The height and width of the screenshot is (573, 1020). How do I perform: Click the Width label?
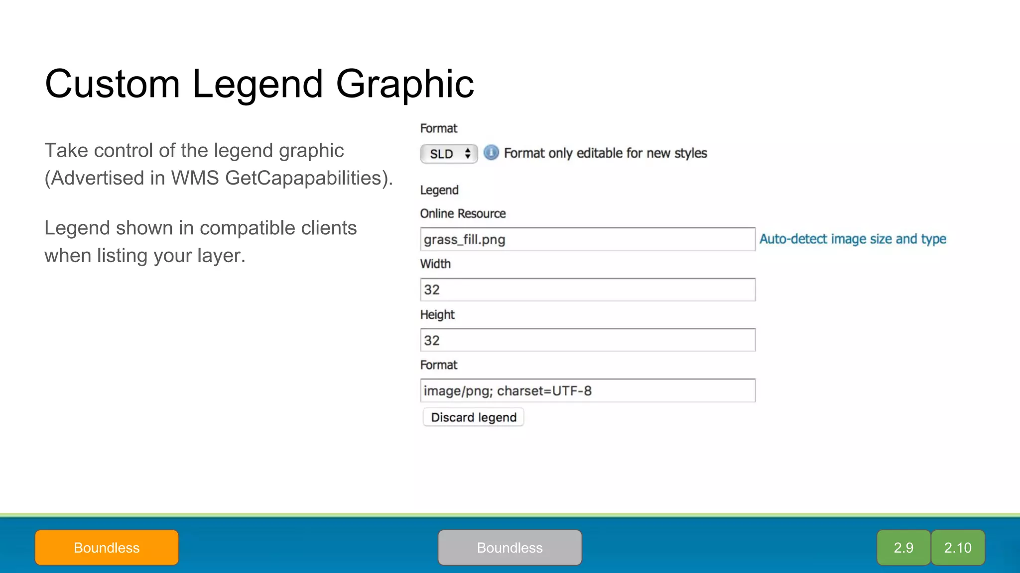click(435, 264)
